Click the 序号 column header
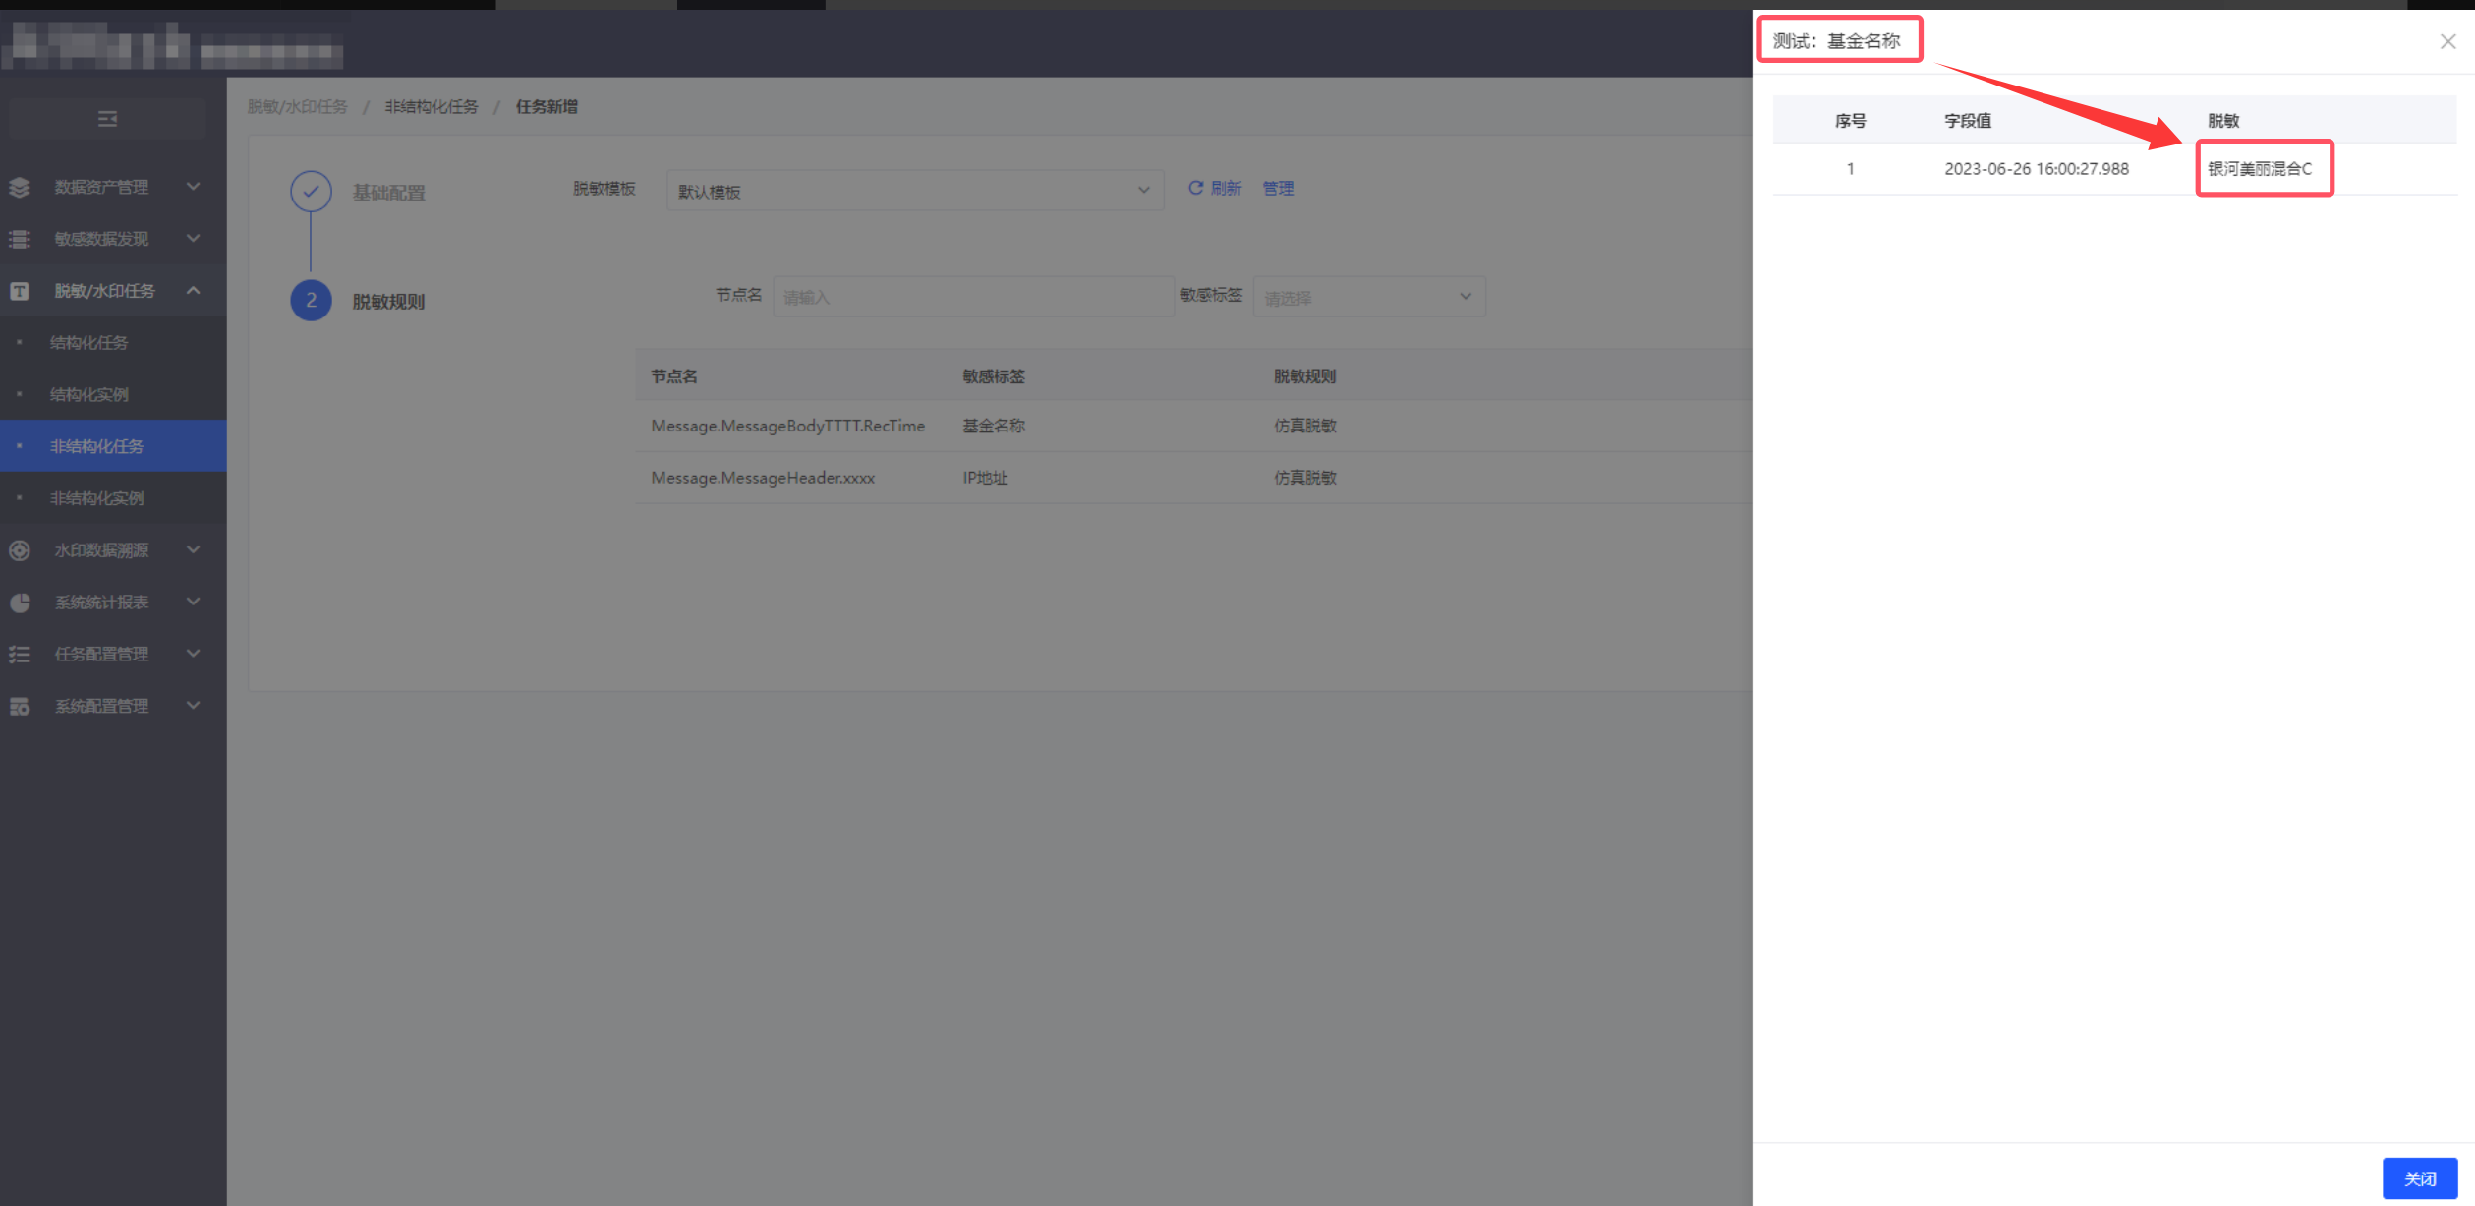Image resolution: width=2475 pixels, height=1206 pixels. click(x=1851, y=121)
